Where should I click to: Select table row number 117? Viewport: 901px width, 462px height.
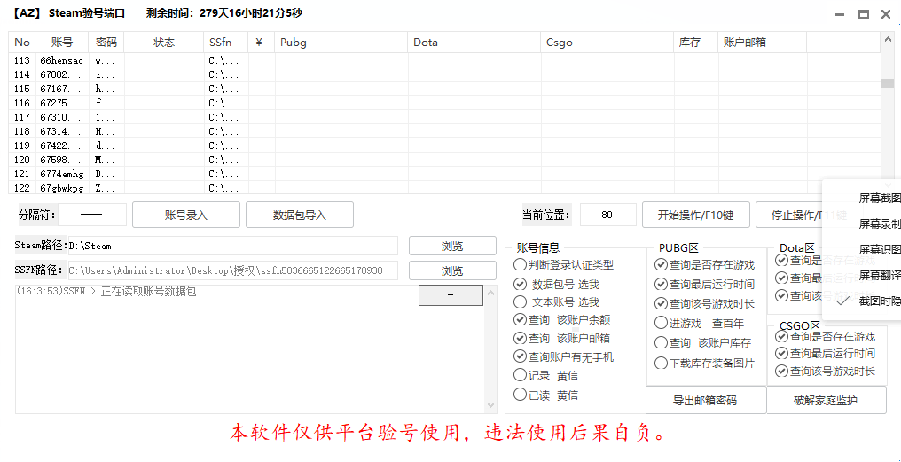pyautogui.click(x=445, y=117)
